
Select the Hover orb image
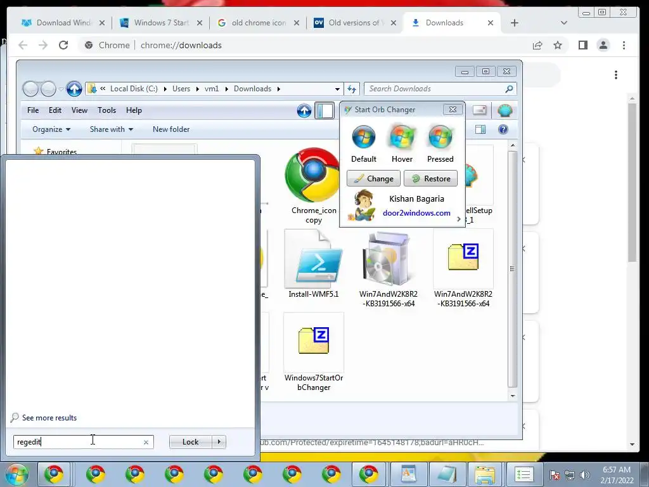[402, 137]
